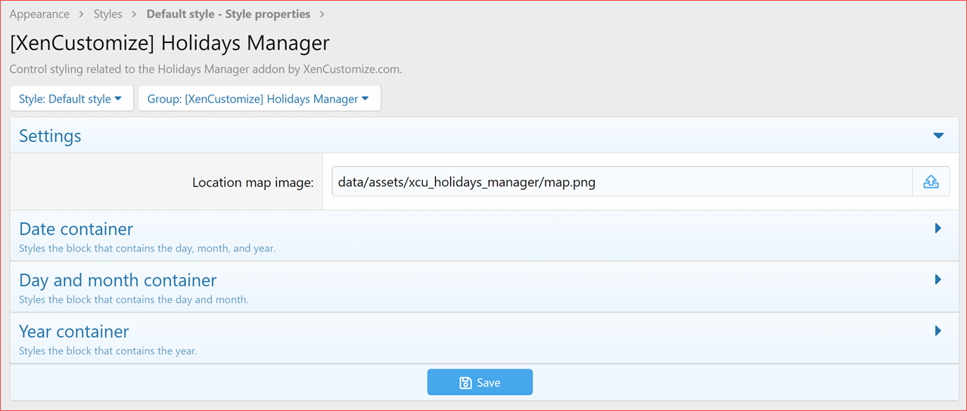Screen dimensions: 967x411
Task: Click into the Location map image path field
Action: (x=620, y=182)
